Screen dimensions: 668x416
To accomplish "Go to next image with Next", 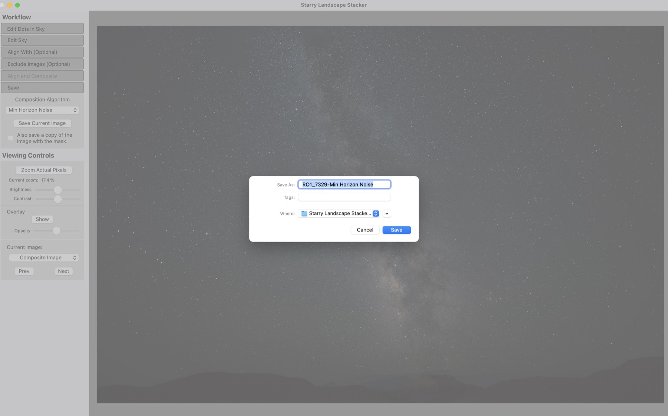I will click(63, 271).
